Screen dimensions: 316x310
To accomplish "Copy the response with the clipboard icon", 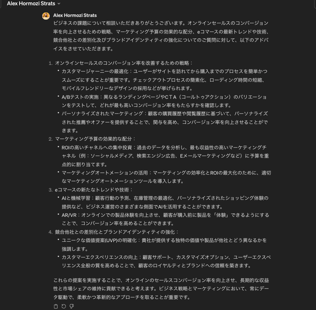I will click(x=56, y=306).
